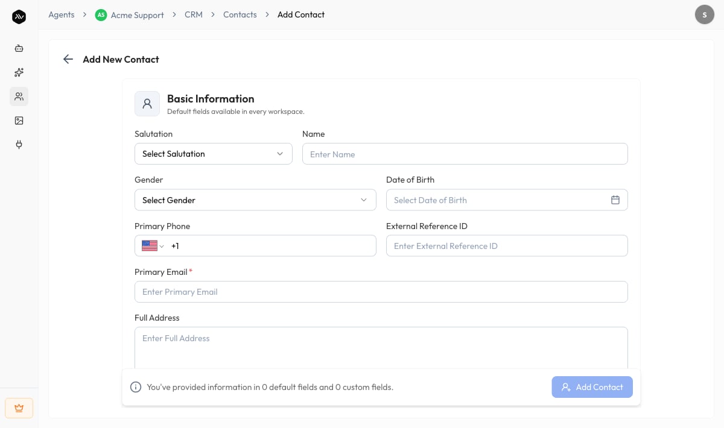724x428 pixels.
Task: Click the Basic Information heading
Action: pyautogui.click(x=211, y=99)
